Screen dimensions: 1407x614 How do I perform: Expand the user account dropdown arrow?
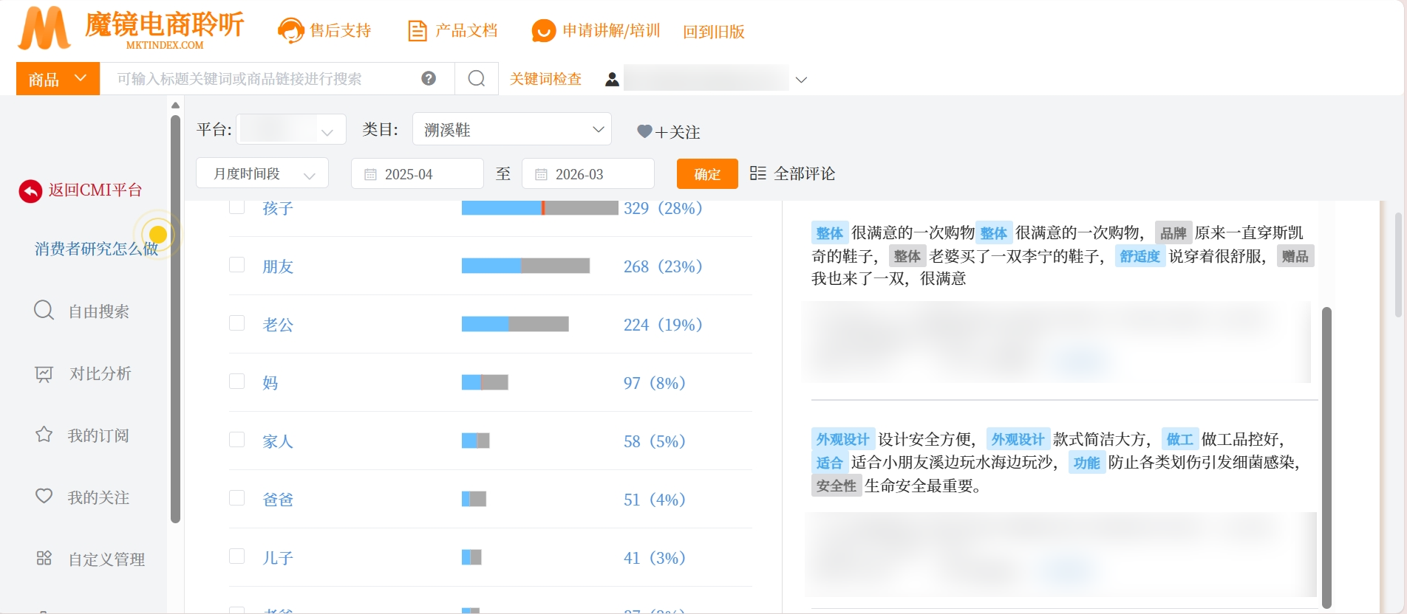click(x=801, y=80)
